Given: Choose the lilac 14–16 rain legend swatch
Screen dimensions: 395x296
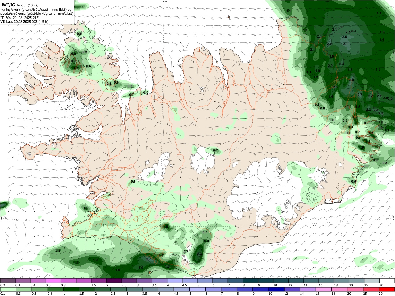Looking at the screenshot, I should click(x=308, y=289).
